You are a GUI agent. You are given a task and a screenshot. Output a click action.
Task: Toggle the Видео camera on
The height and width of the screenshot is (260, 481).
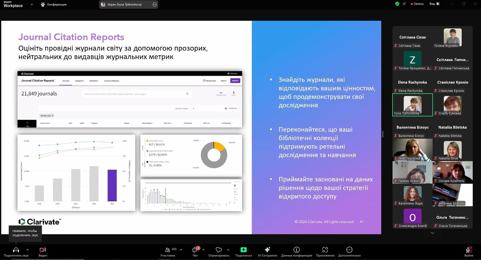click(43, 250)
